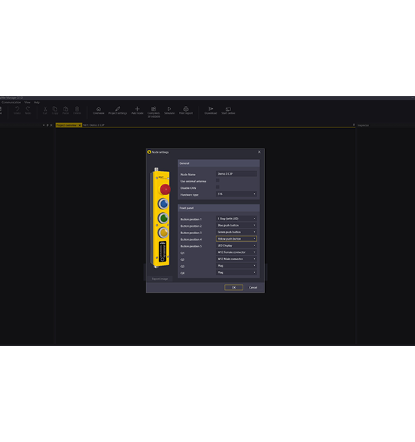Open the Communication menu
415x442 pixels.
click(11, 103)
